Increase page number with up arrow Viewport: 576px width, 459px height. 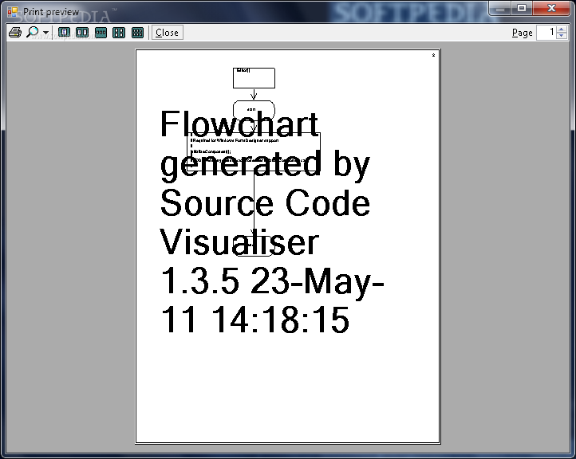(562, 29)
